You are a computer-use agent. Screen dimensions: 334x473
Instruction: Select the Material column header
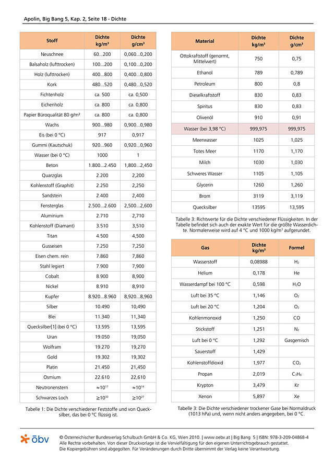point(205,41)
